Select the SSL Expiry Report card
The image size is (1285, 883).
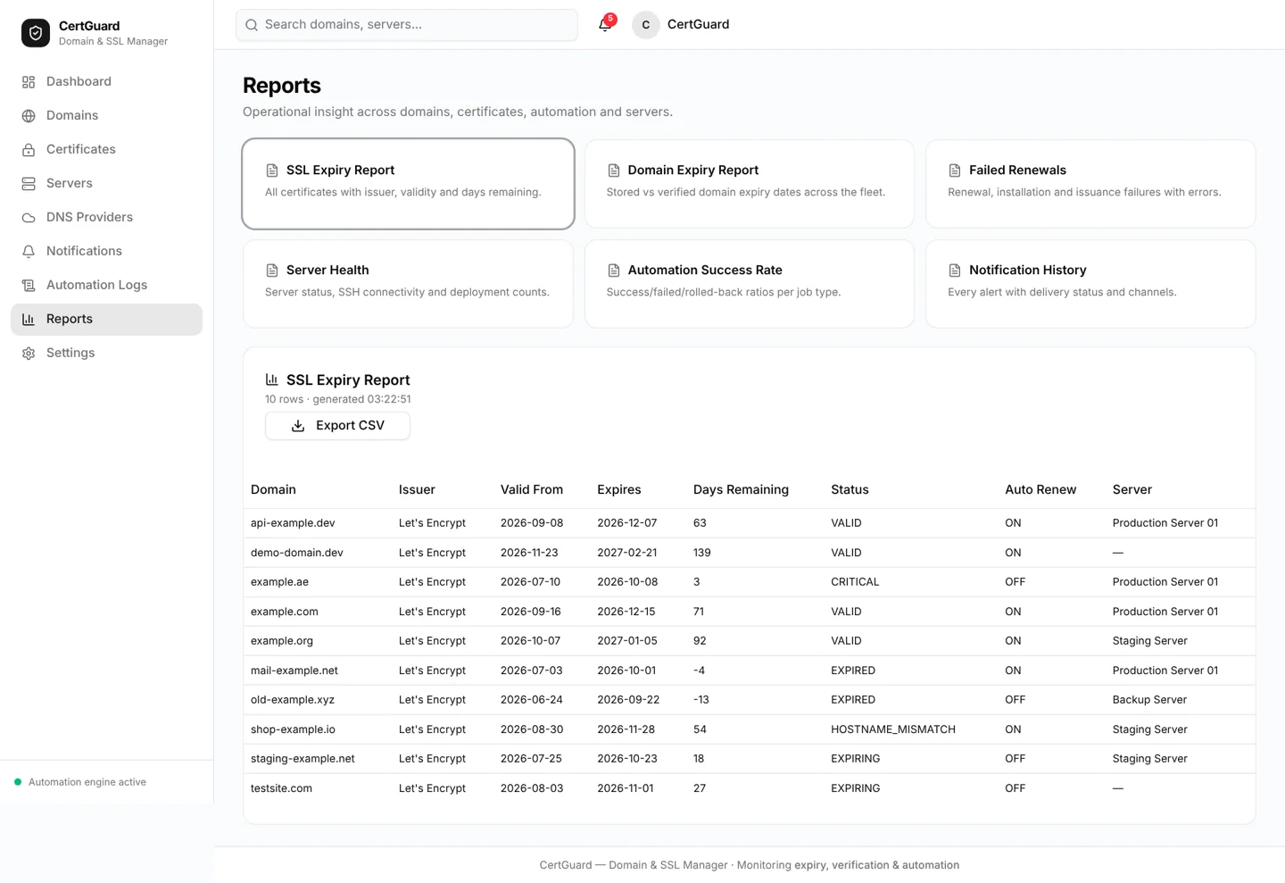pyautogui.click(x=408, y=184)
